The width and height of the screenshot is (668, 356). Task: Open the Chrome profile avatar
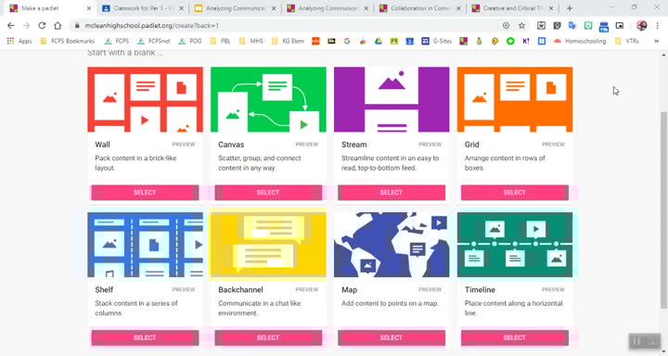pyautogui.click(x=642, y=26)
